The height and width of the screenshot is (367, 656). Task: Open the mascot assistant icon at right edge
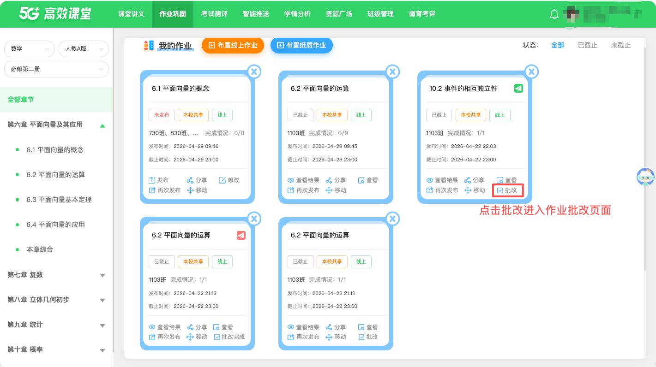pyautogui.click(x=645, y=177)
